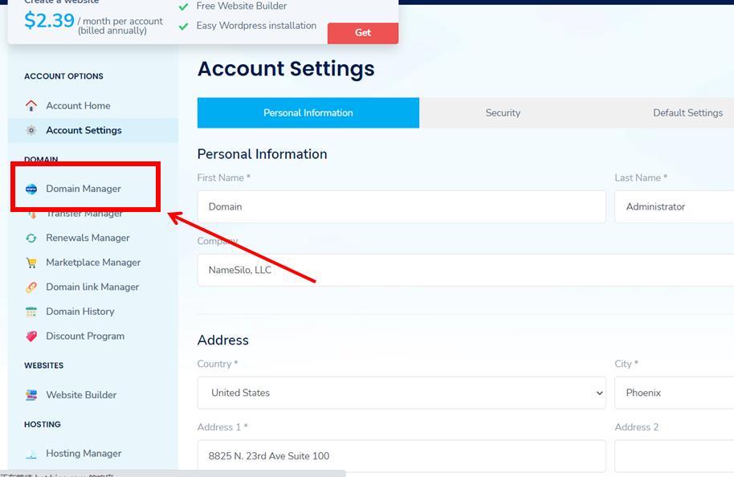Click the Discount Program tag icon
The height and width of the screenshot is (477, 734).
(31, 336)
